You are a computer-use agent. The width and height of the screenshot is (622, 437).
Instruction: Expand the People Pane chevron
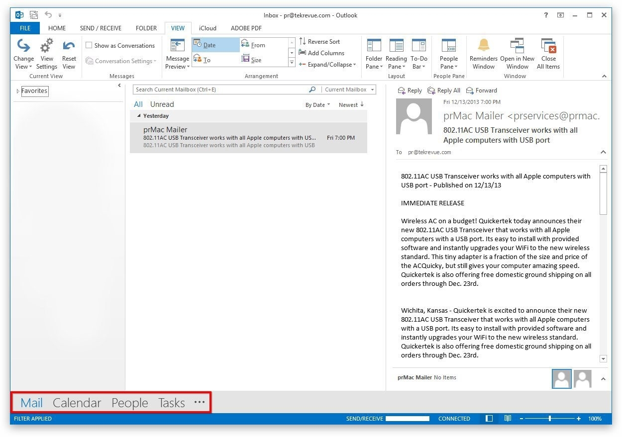603,379
